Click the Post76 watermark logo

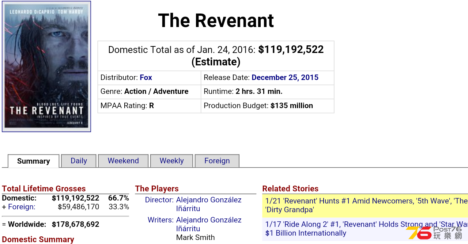pos(434,233)
